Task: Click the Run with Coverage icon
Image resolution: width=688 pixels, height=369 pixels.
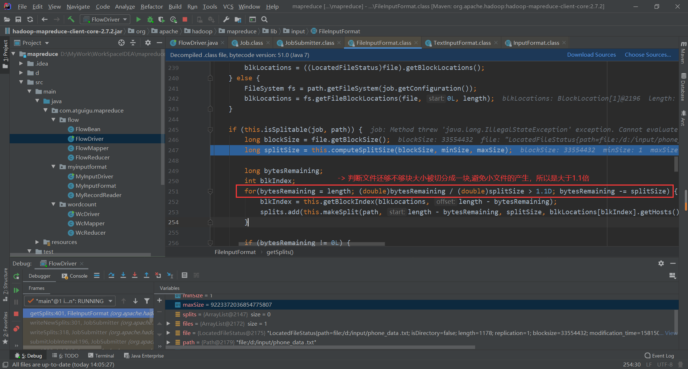Action: tap(162, 19)
